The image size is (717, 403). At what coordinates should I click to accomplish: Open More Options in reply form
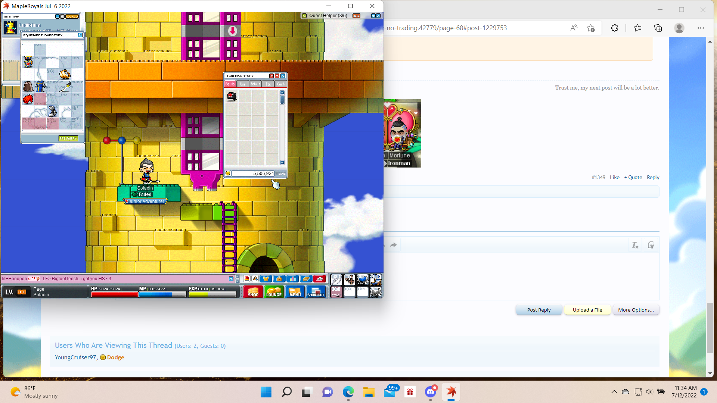tap(636, 310)
